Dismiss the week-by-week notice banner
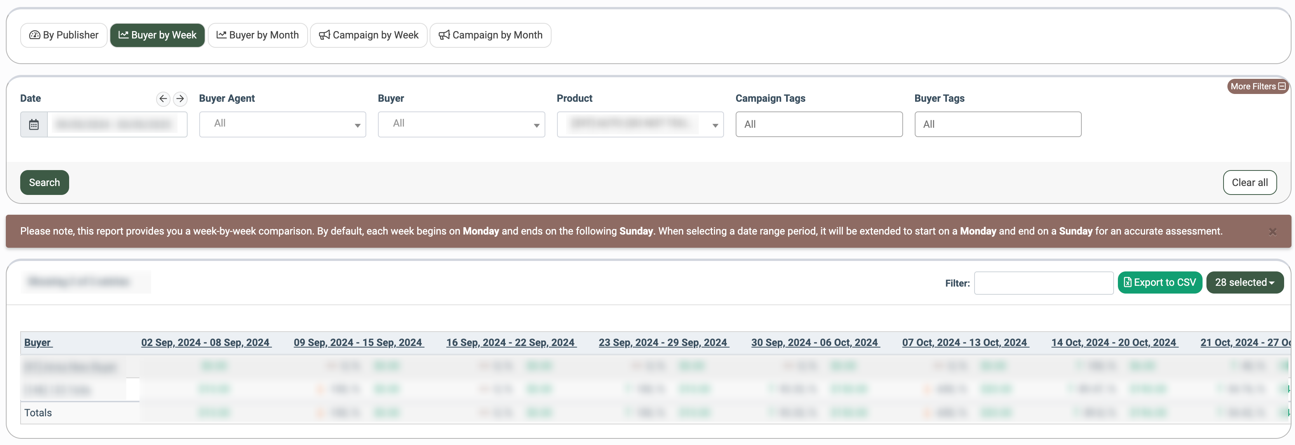This screenshot has width=1295, height=445. pos(1272,231)
